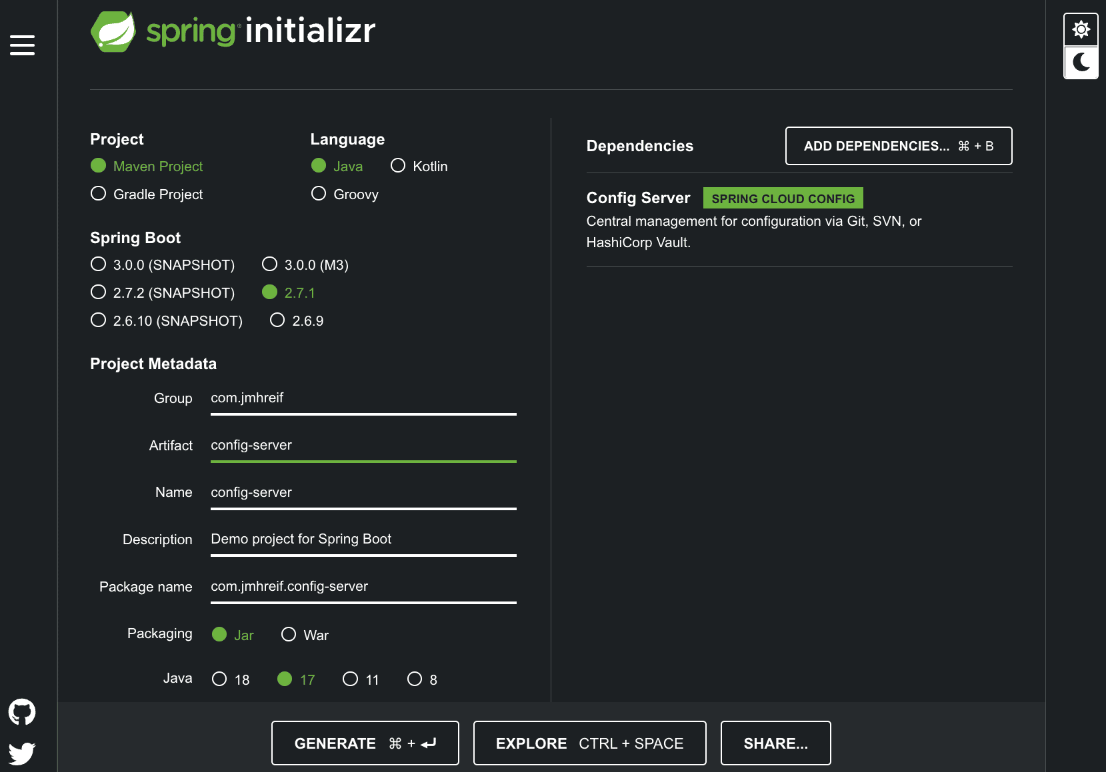Click the Add Dependencies button

(899, 146)
